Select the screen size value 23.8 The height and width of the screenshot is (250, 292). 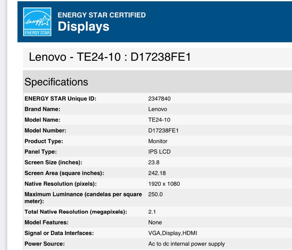pos(154,163)
